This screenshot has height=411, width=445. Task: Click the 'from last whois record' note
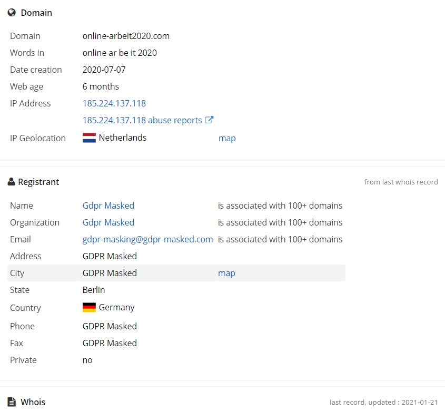401,182
